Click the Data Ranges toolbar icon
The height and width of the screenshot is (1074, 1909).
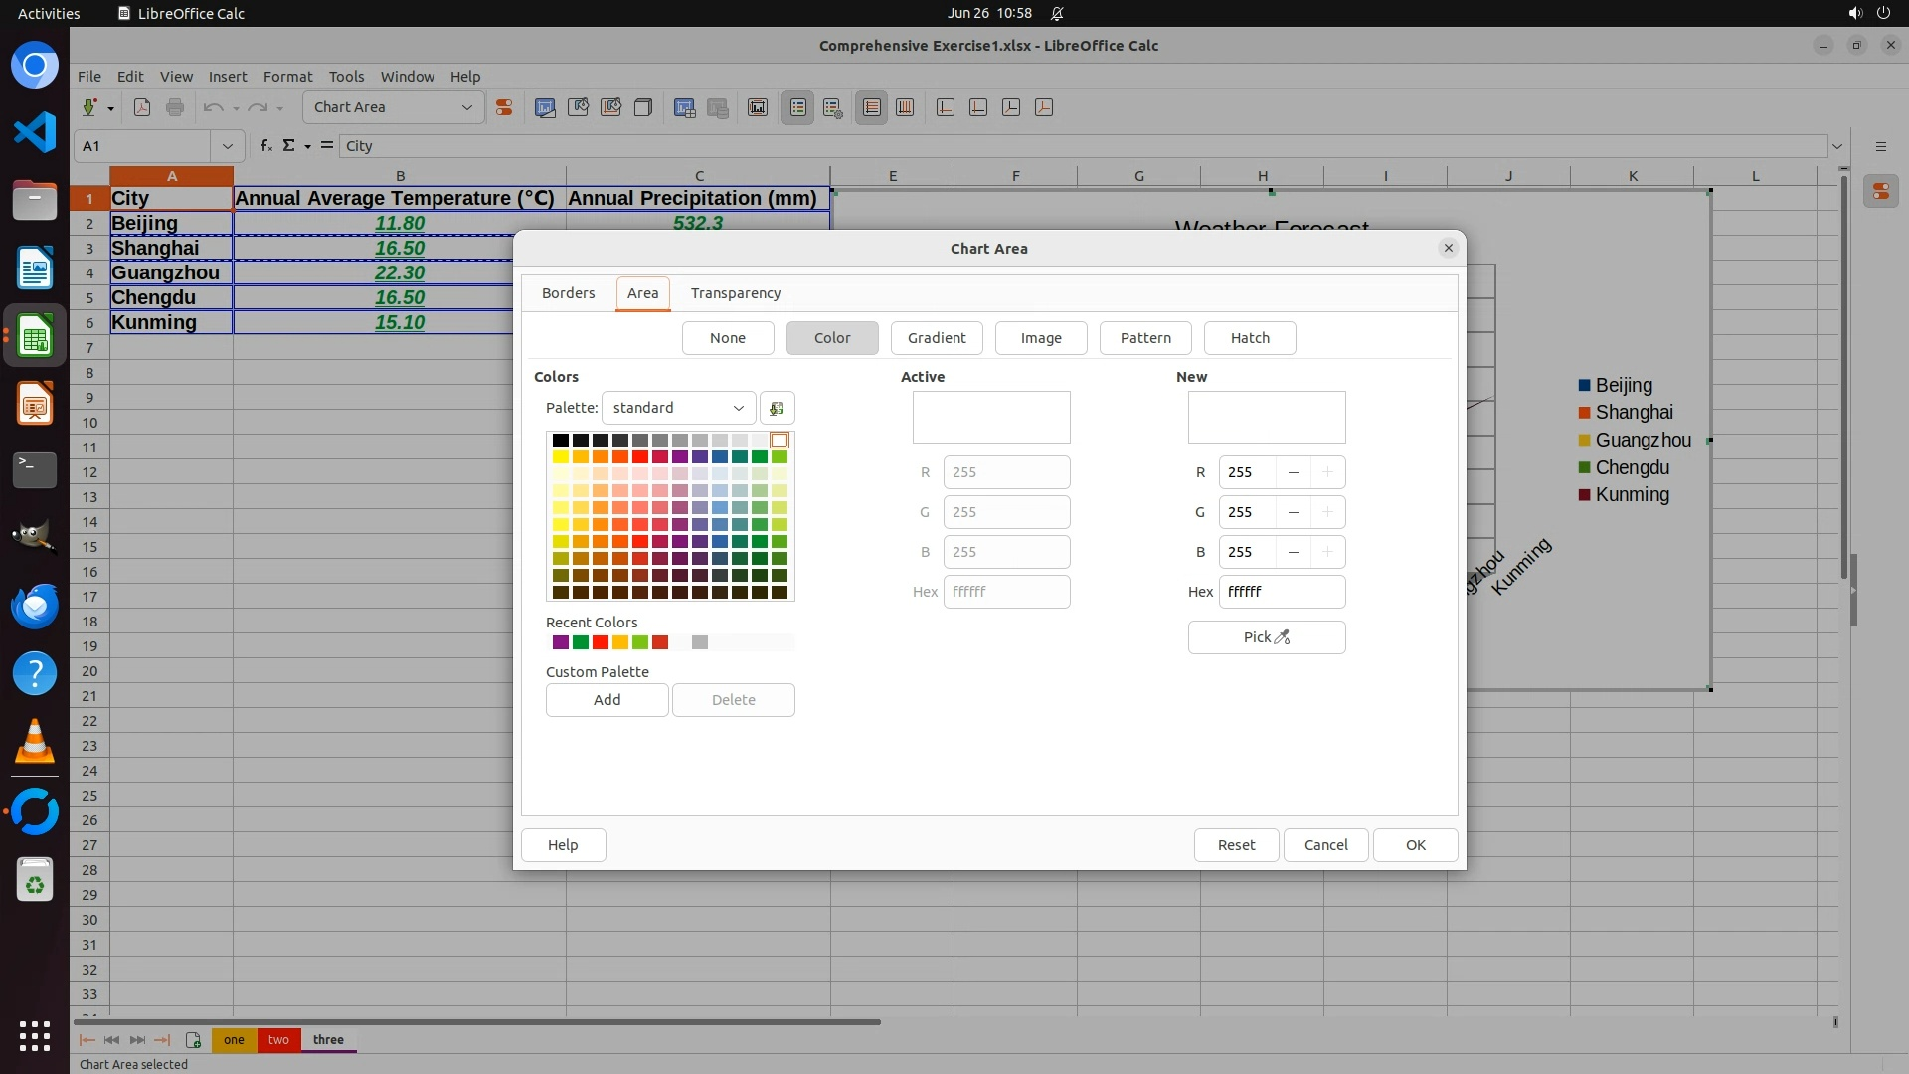(685, 107)
